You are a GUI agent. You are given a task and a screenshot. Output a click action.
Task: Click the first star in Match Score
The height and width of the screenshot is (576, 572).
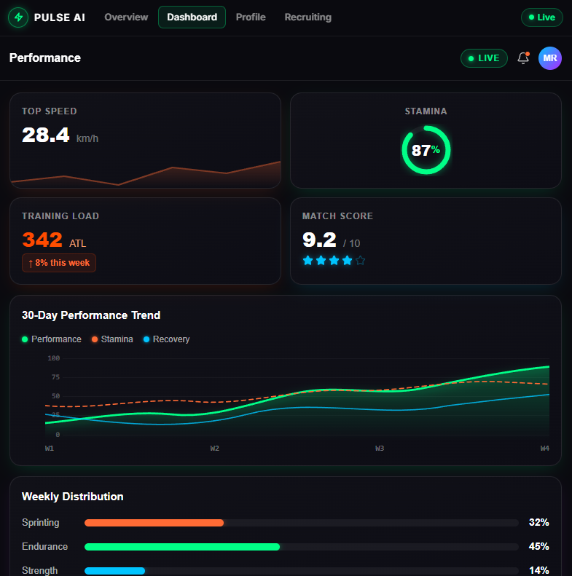307,261
